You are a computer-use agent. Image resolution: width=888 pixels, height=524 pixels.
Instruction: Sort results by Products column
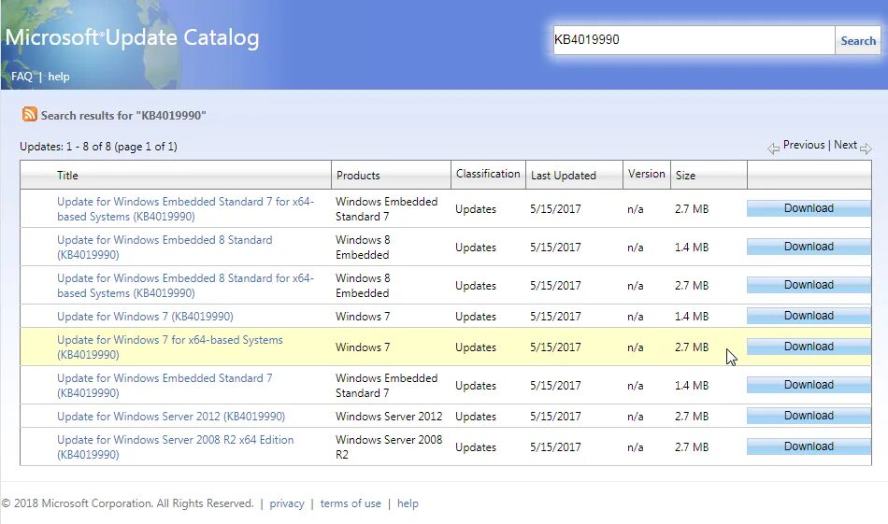pyautogui.click(x=358, y=176)
